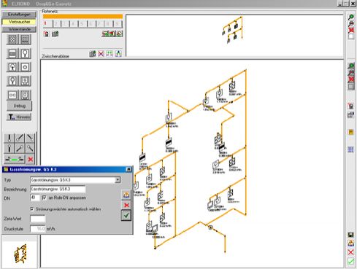
Task: Select the four-burner hob consumer icon
Action: (12, 39)
